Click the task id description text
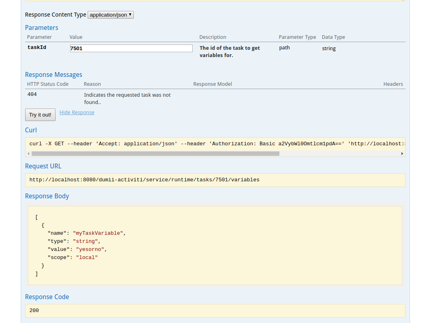 click(230, 51)
